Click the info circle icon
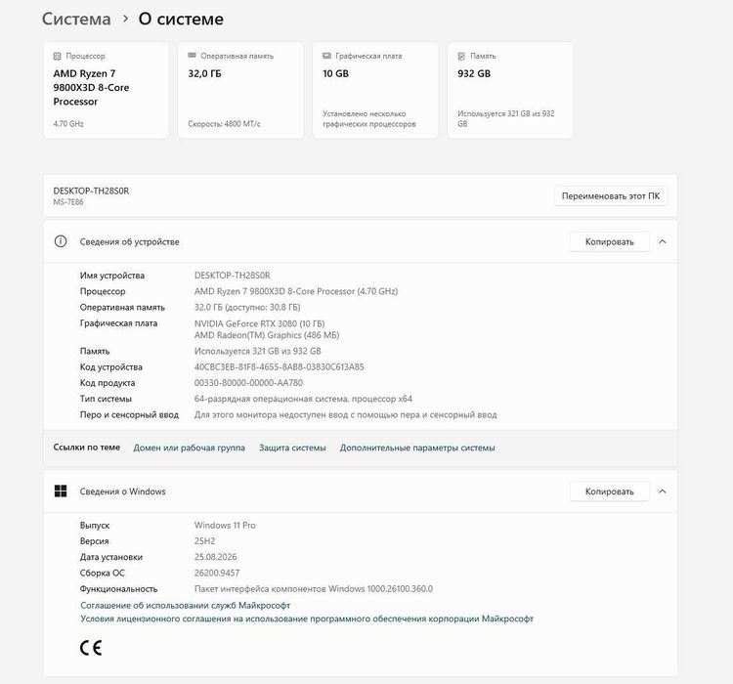 pos(61,241)
